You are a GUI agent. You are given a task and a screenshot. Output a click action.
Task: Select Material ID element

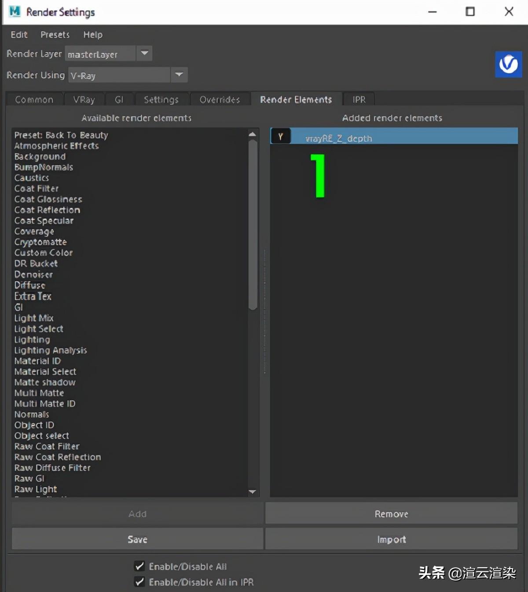click(x=37, y=361)
